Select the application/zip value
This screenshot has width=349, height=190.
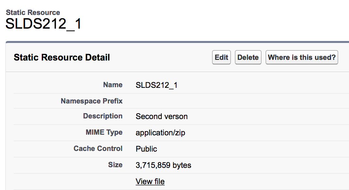tap(160, 133)
